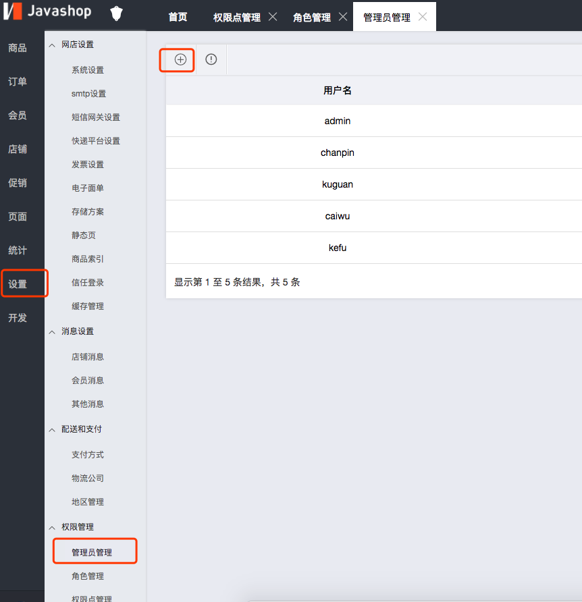The height and width of the screenshot is (602, 582).
Task: Open 支付方式 submenu item
Action: point(88,455)
